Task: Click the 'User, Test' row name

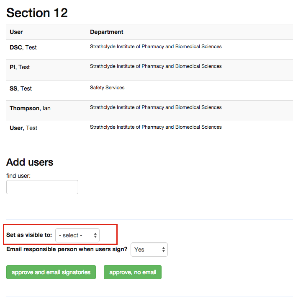Action: 23,128
